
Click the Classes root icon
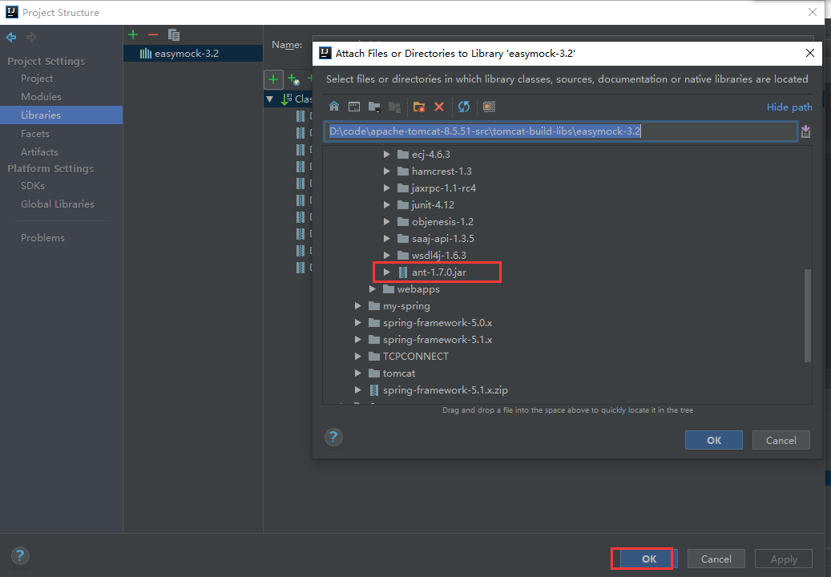coord(286,99)
